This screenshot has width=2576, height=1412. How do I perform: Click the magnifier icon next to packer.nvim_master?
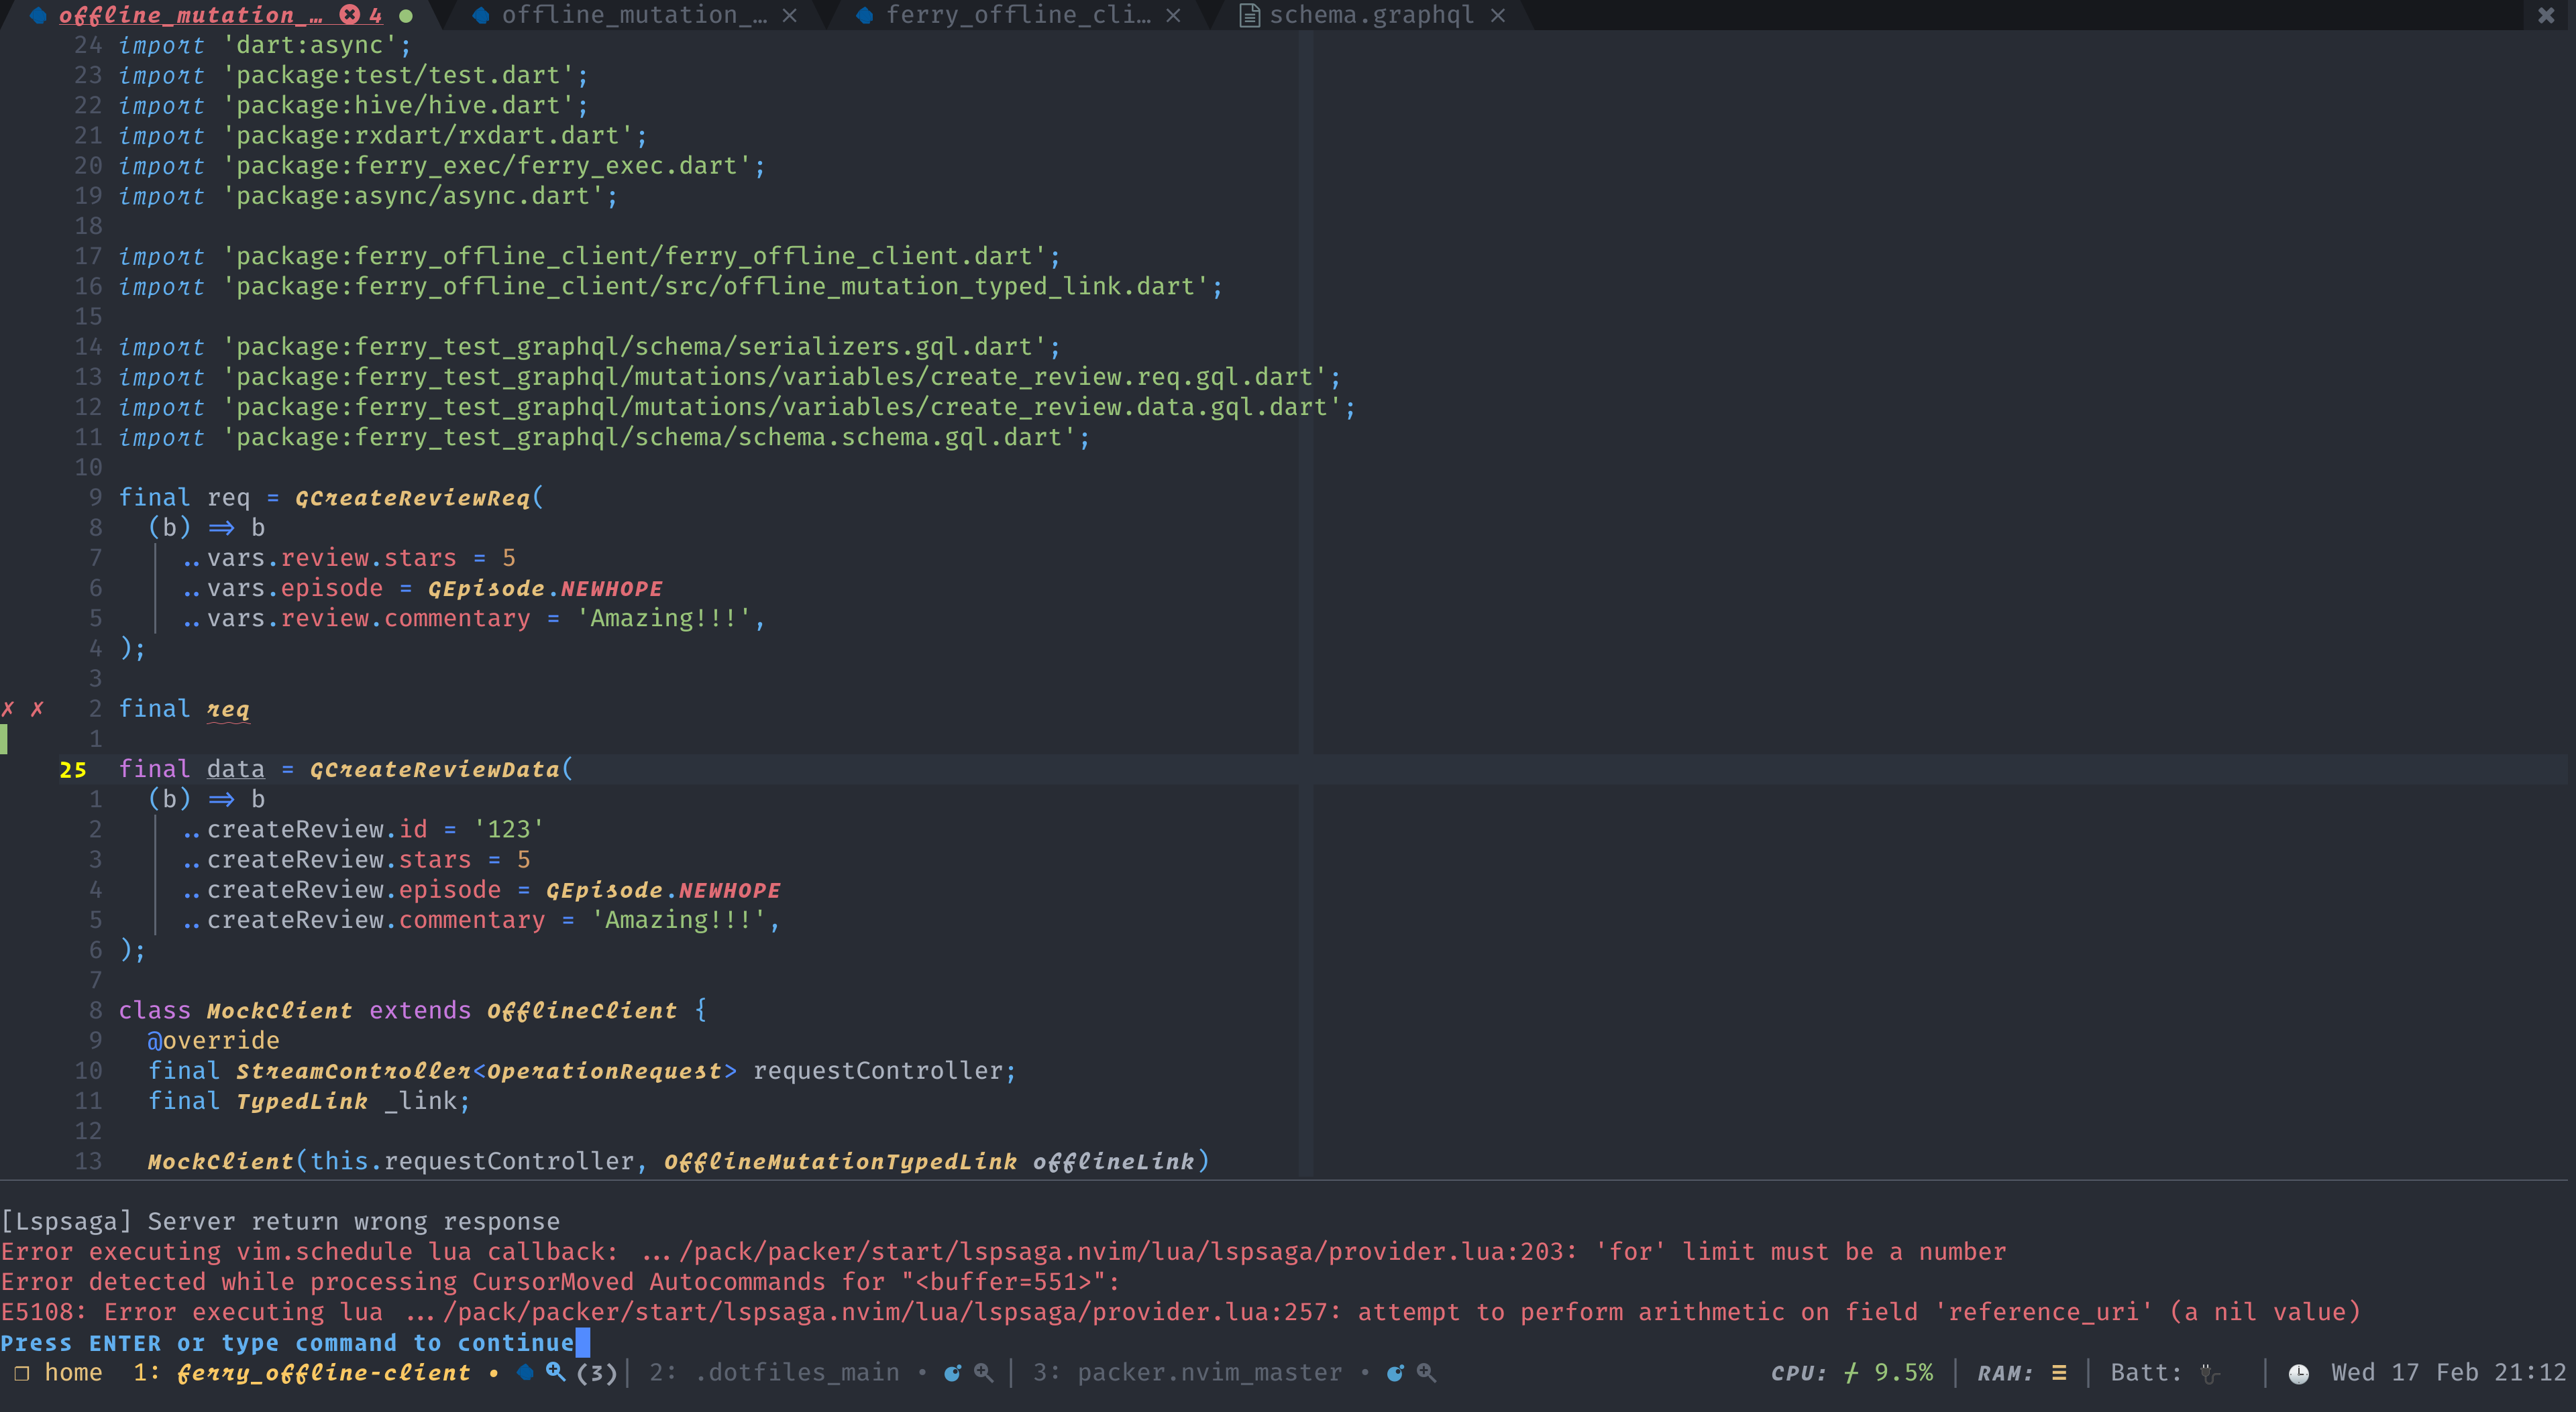1427,1373
